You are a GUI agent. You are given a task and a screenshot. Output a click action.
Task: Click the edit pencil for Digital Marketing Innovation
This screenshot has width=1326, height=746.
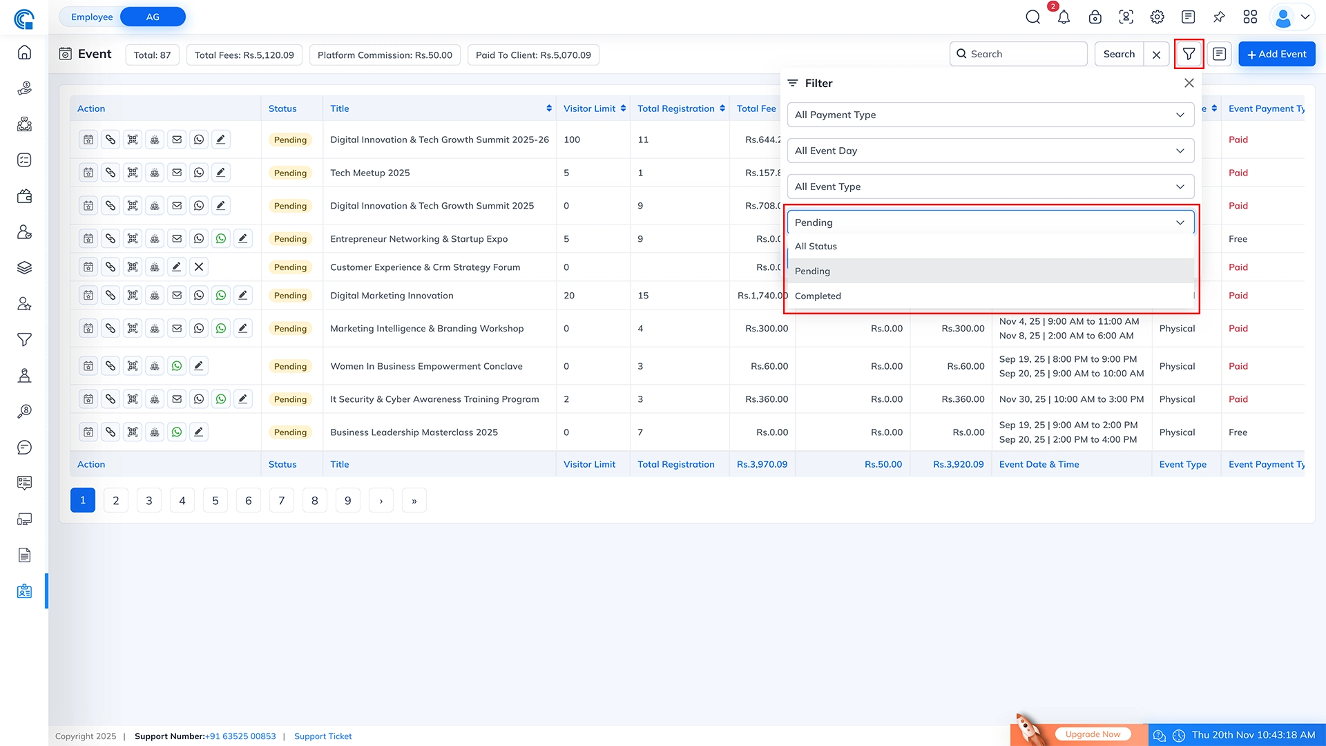[242, 296]
